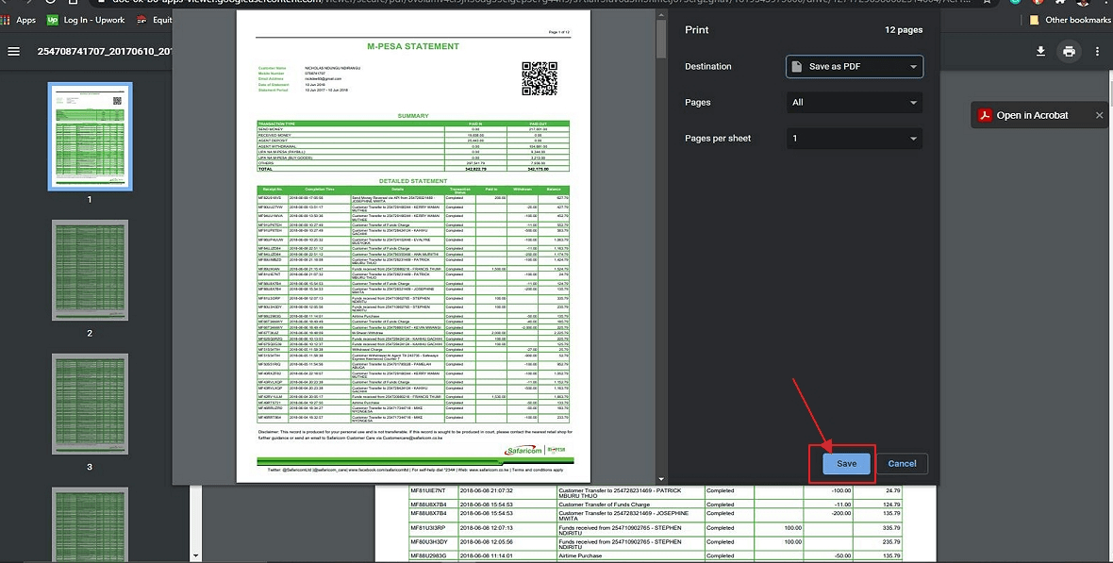The image size is (1113, 563).
Task: Select the partially visible fourth page thumbnail
Action: [x=91, y=524]
